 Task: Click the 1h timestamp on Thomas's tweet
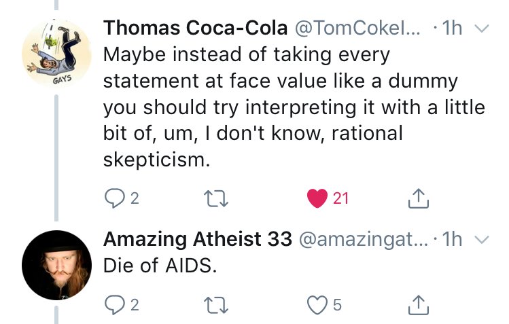[x=451, y=29]
